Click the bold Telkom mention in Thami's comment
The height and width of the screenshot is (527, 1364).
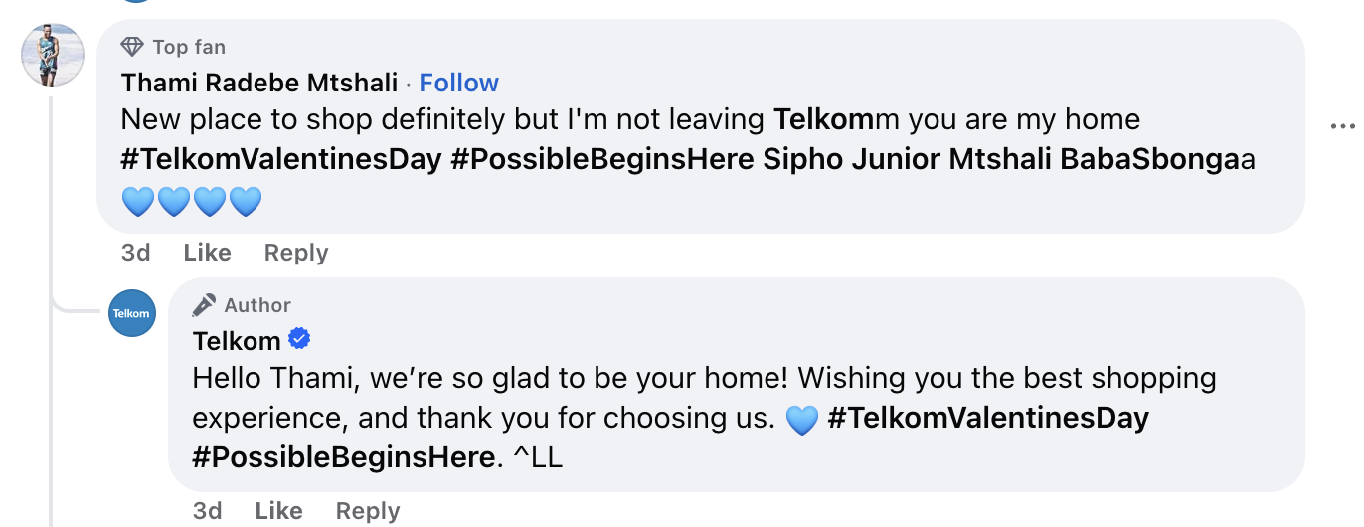point(823,120)
